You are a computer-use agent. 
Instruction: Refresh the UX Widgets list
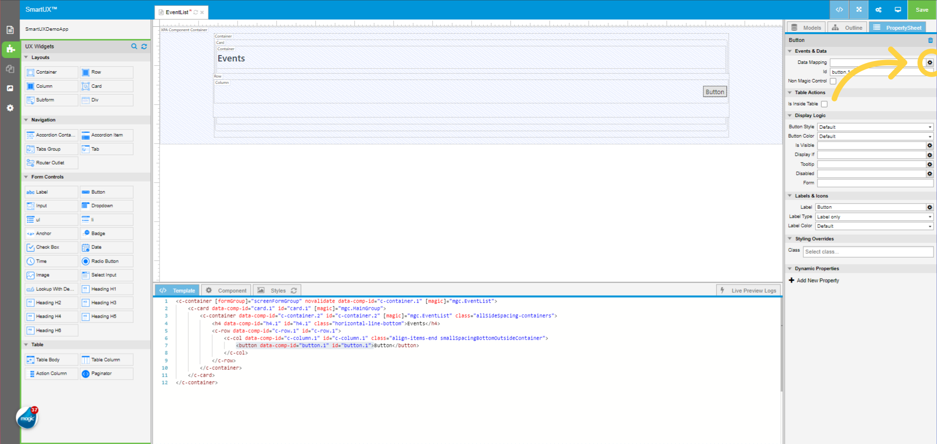(144, 46)
